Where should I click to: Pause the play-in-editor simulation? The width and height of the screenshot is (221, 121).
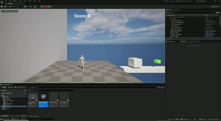tap(42, 7)
